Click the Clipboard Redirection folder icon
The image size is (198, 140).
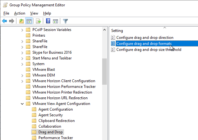point(34,121)
